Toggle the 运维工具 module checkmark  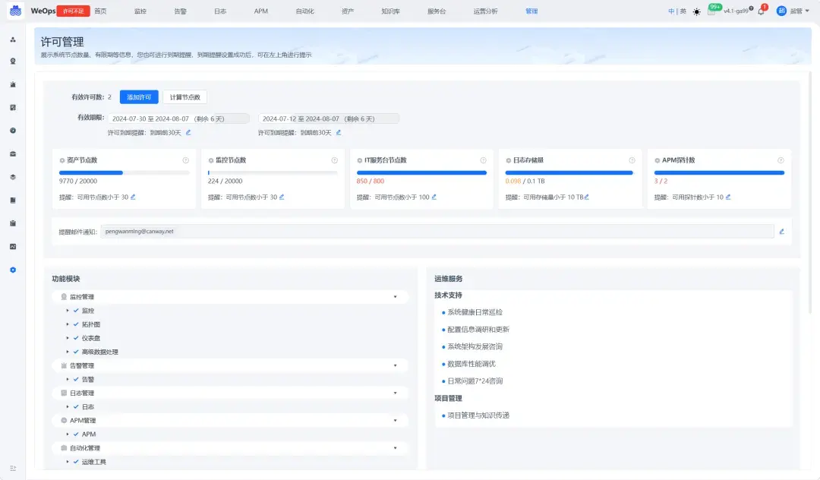click(x=76, y=462)
